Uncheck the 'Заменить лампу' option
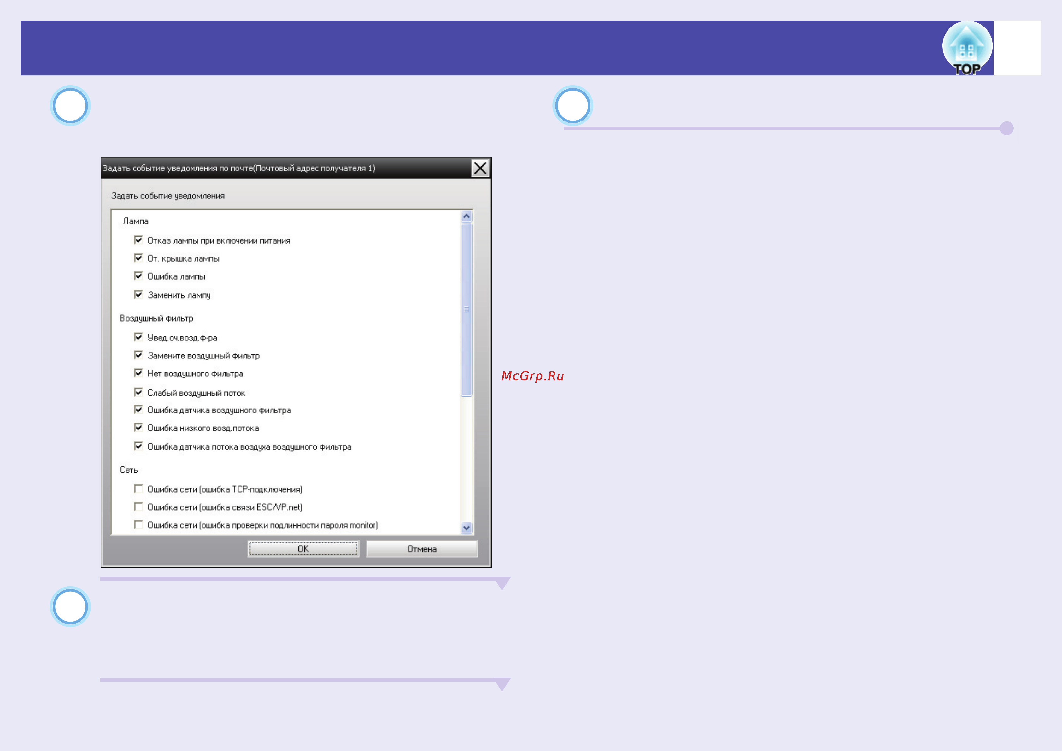Image resolution: width=1062 pixels, height=751 pixels. pos(138,294)
